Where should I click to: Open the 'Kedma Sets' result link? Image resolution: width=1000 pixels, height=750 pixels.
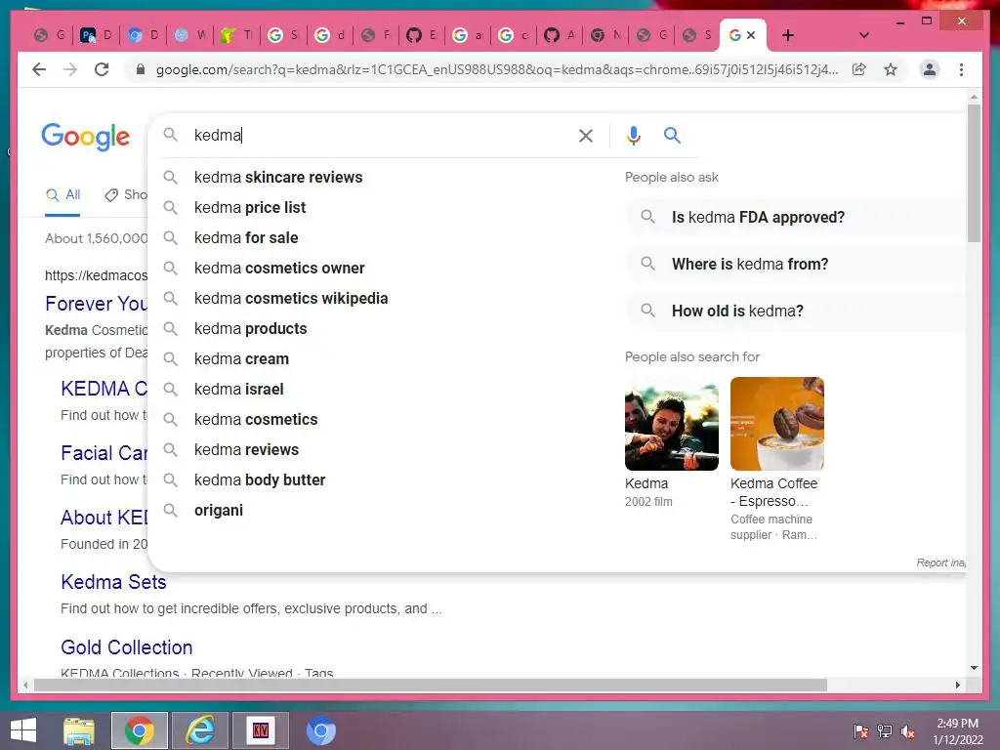pos(113,582)
